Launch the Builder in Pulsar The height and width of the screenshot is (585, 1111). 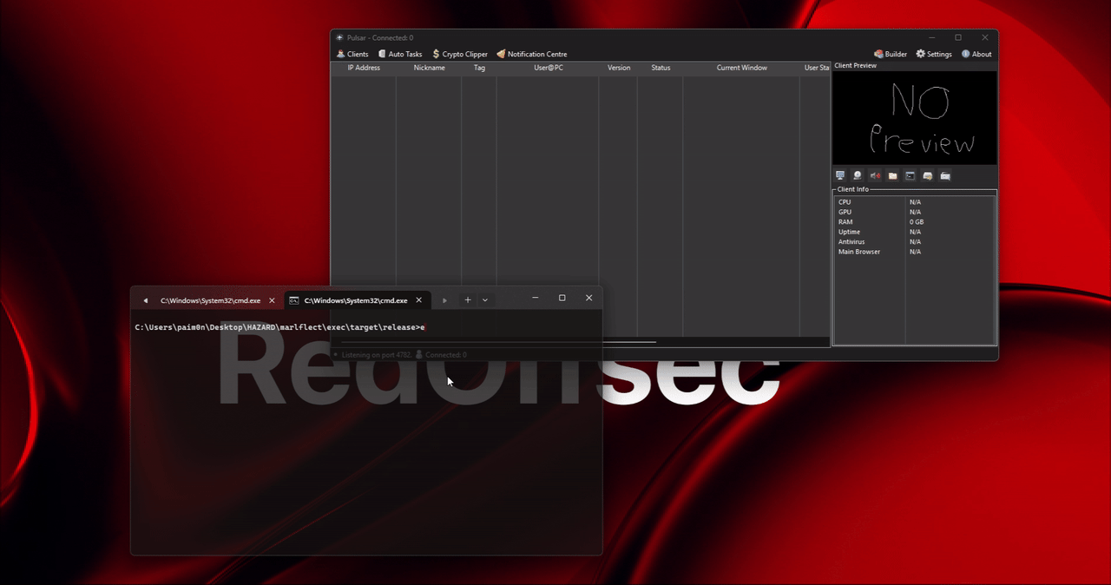tap(891, 54)
